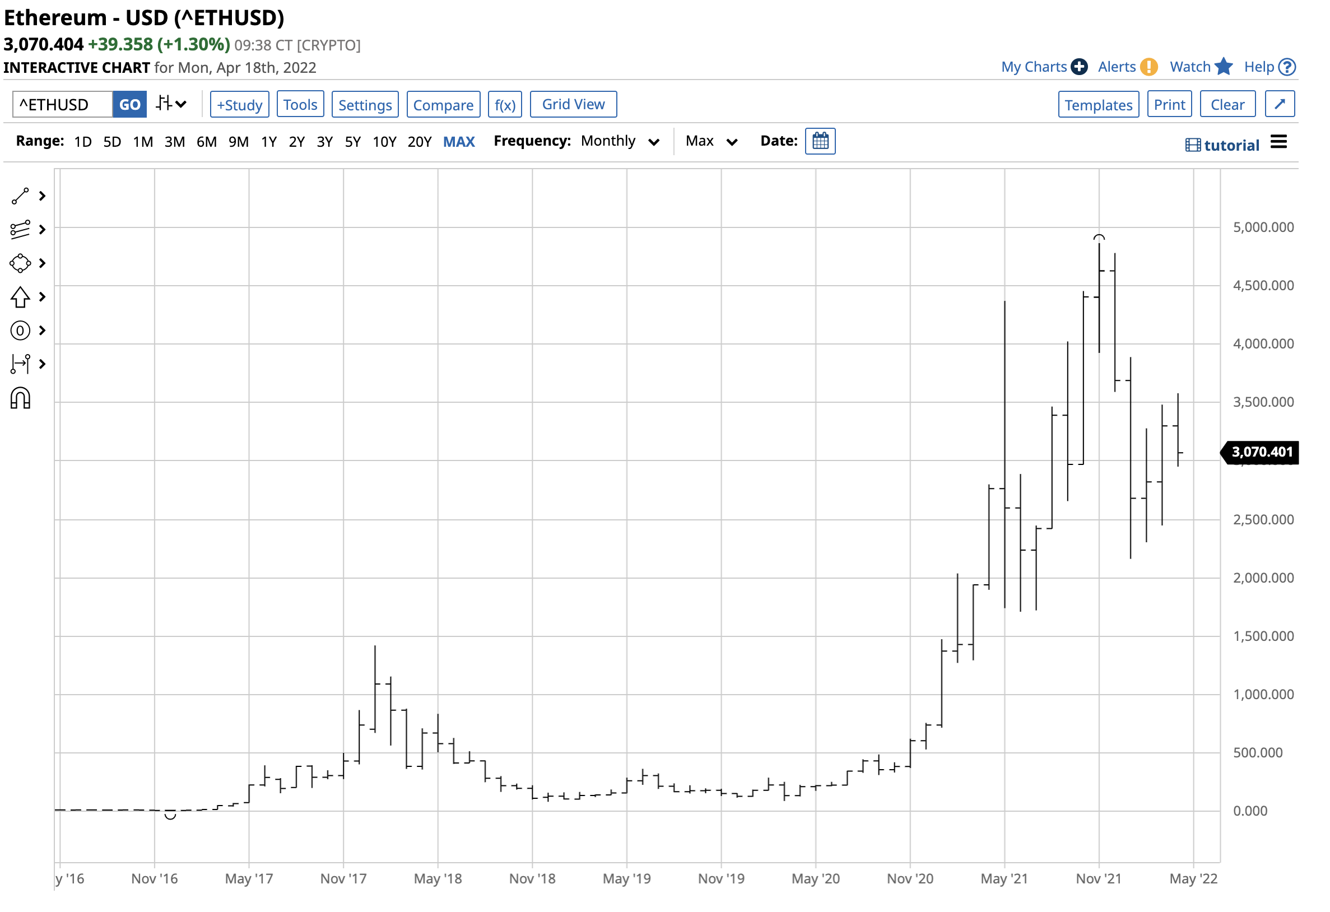Expand the shapes tool submenu chevron
The height and width of the screenshot is (912, 1330).
(x=42, y=263)
